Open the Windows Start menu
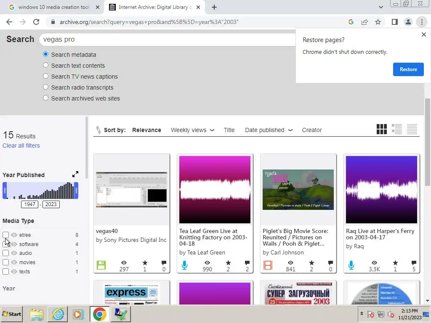This screenshot has width=431, height=323. click(11, 314)
